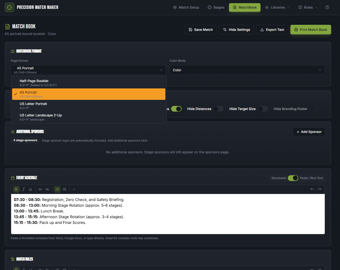This screenshot has width=340, height=270.
Task: Click the Print Match Book button
Action: pos(311,30)
